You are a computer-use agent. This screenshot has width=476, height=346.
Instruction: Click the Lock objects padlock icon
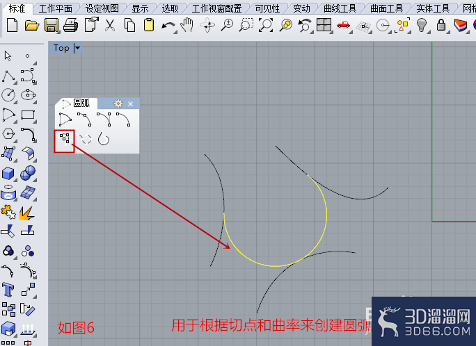(x=441, y=25)
